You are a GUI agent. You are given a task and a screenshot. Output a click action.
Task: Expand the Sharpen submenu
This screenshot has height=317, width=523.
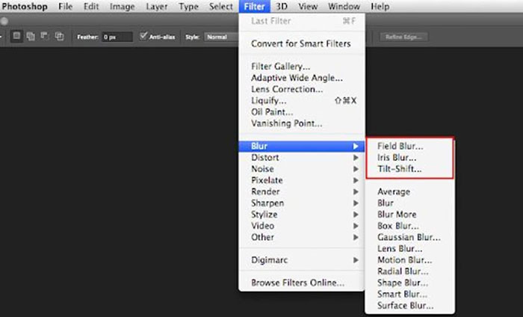(x=302, y=203)
